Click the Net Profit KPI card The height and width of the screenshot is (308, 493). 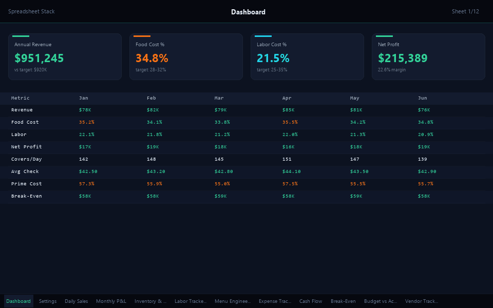[428, 56]
